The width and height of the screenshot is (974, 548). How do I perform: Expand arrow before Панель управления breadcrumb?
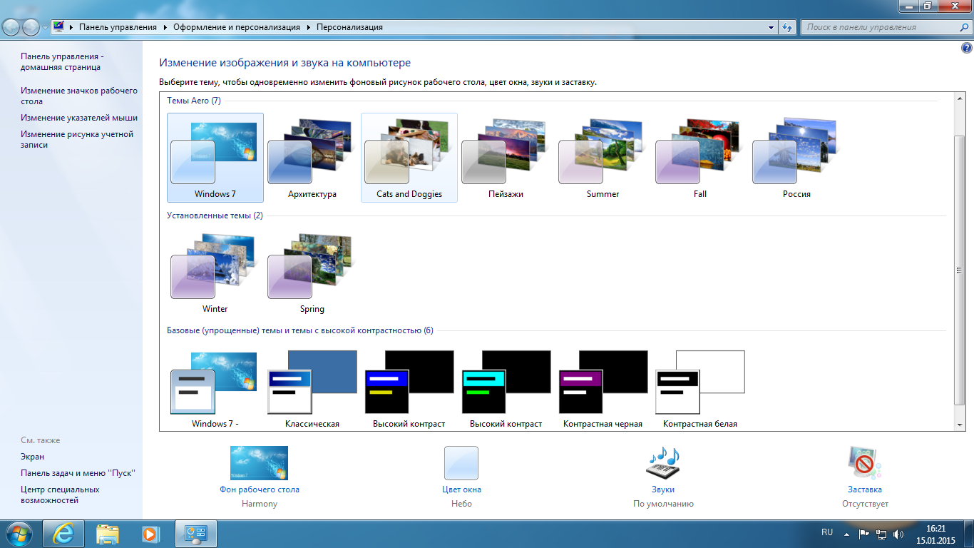coord(71,27)
